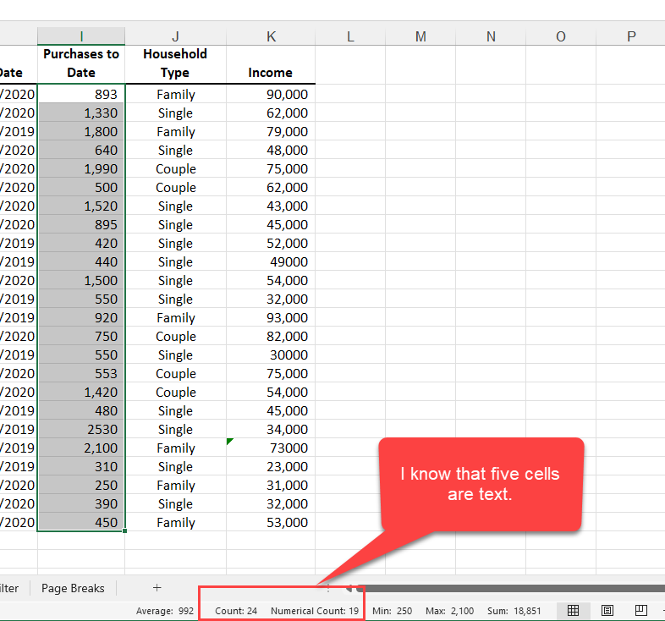Select the cell containing 1,520
Screen dimensions: 665x621
coord(81,206)
